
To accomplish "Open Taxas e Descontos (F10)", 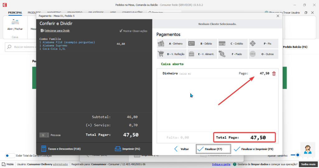I will (61, 149).
